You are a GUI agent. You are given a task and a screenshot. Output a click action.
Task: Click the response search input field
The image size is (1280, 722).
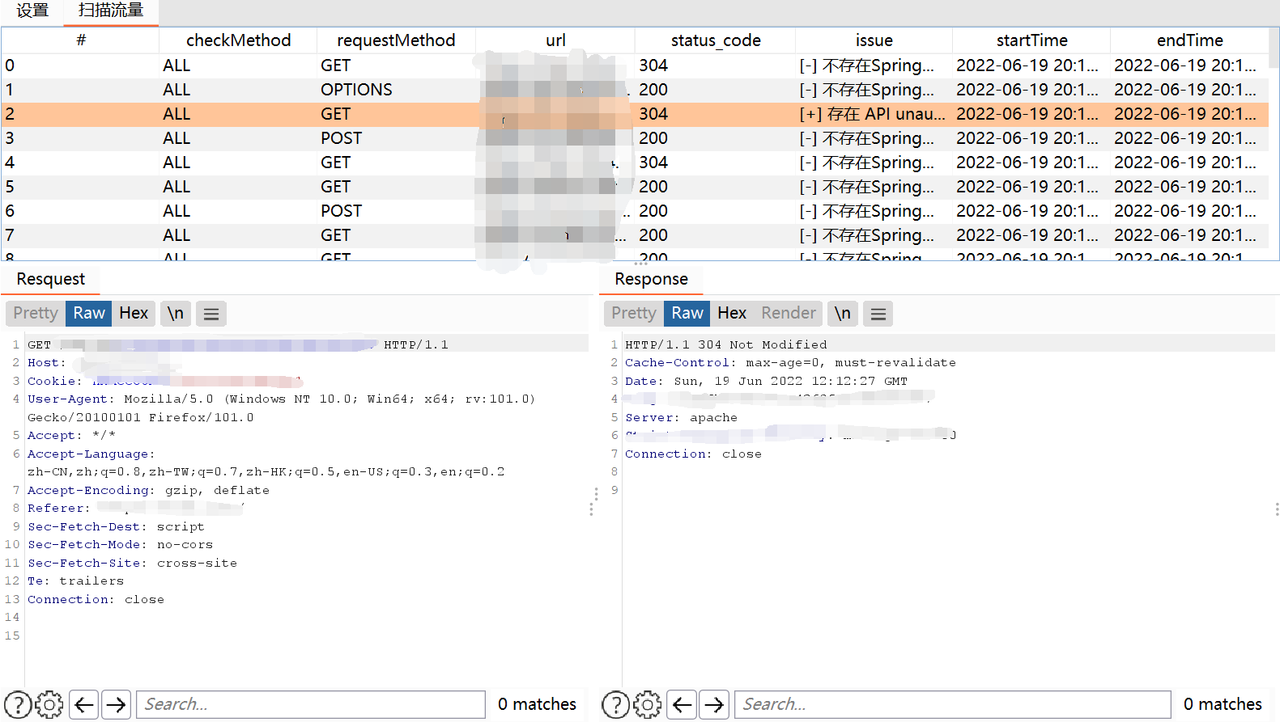pyautogui.click(x=953, y=705)
